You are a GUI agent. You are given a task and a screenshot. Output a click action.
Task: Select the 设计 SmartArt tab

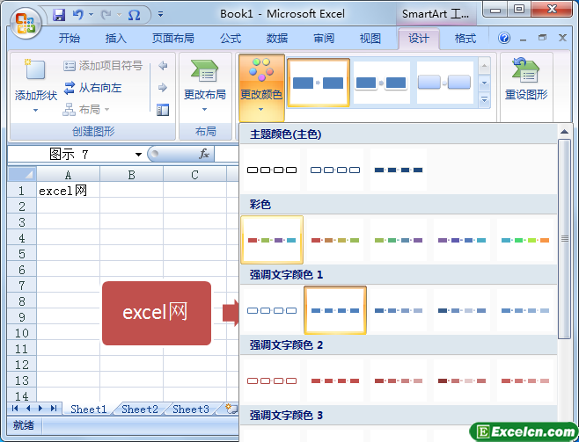coord(419,38)
